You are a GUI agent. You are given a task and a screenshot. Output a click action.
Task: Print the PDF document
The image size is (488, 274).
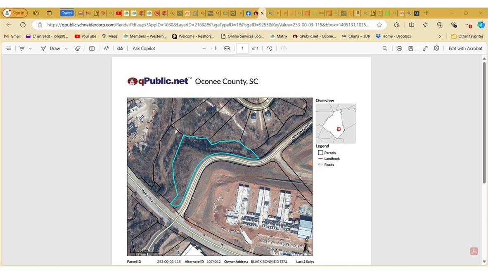(399, 48)
